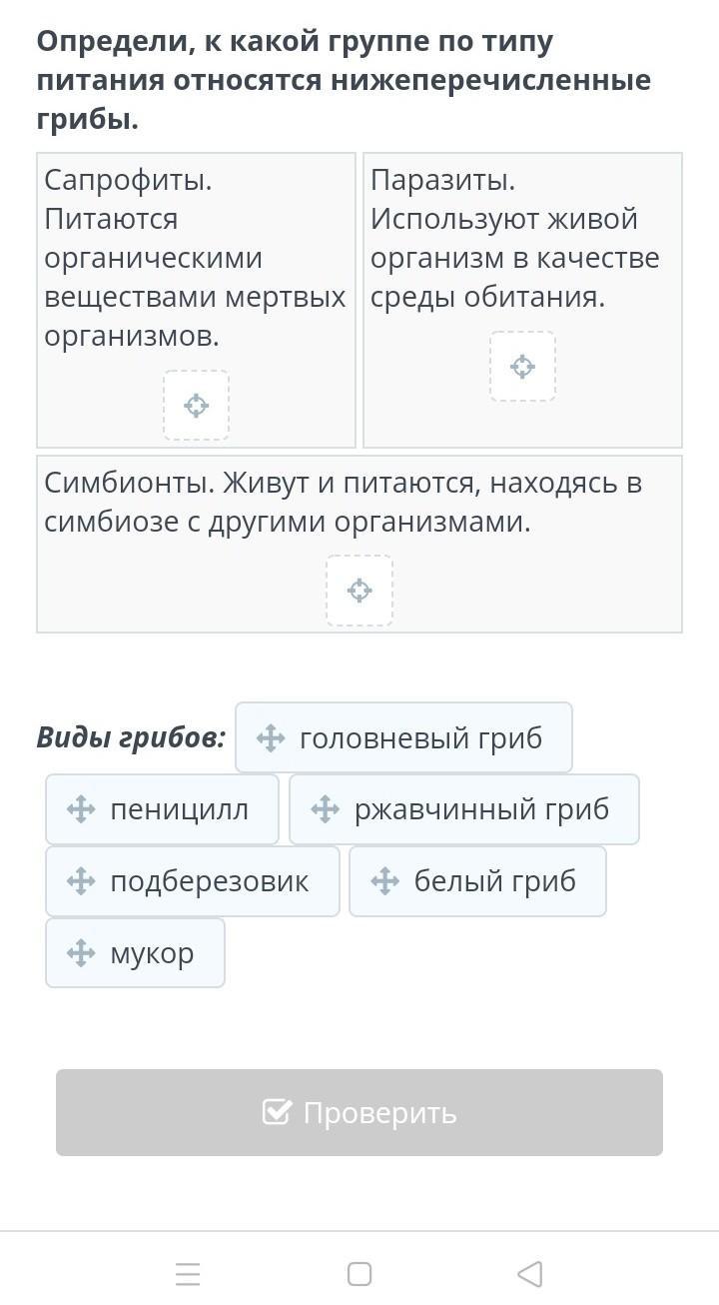This screenshot has width=719, height=1305.
Task: Click move handle icon on пеницилл
Action: click(81, 809)
